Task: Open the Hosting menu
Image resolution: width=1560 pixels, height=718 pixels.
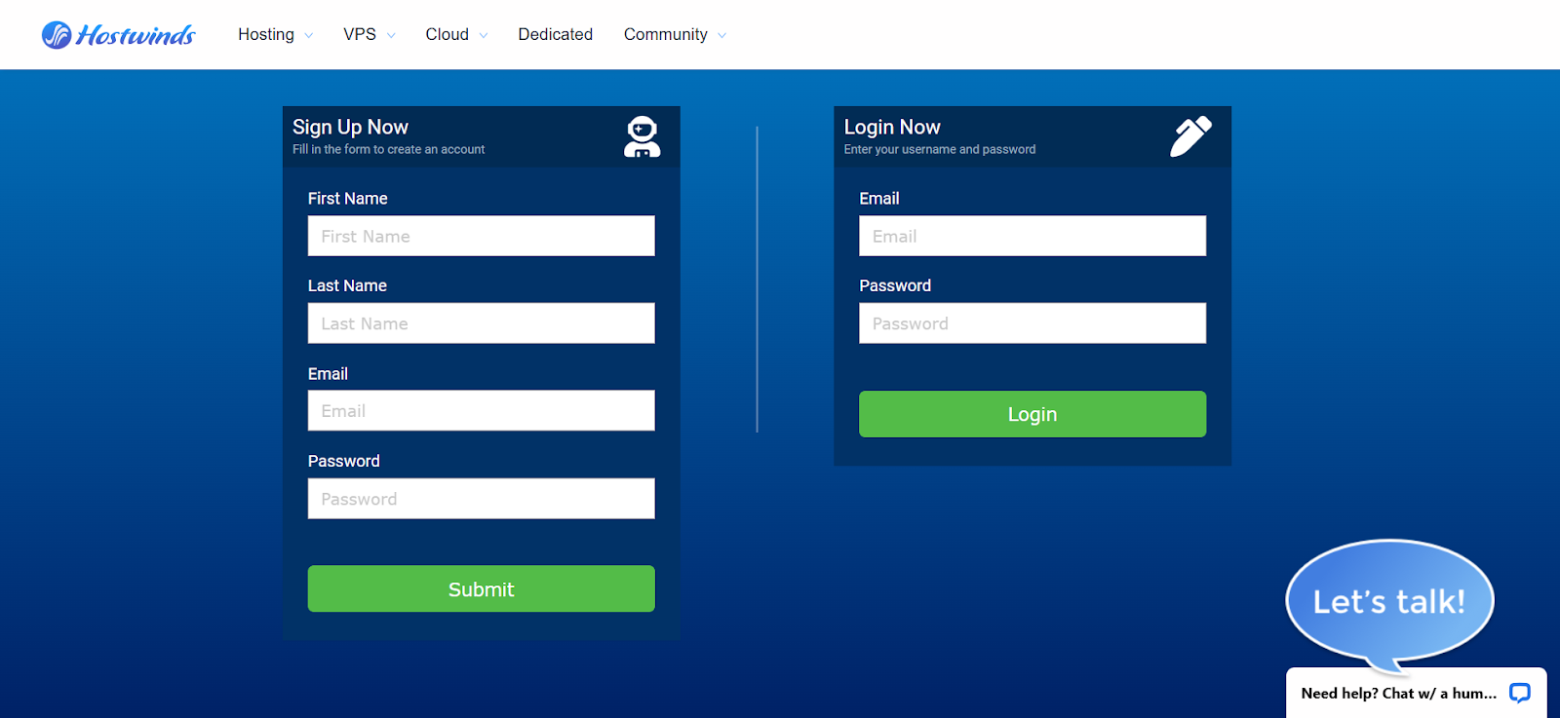Action: click(266, 34)
